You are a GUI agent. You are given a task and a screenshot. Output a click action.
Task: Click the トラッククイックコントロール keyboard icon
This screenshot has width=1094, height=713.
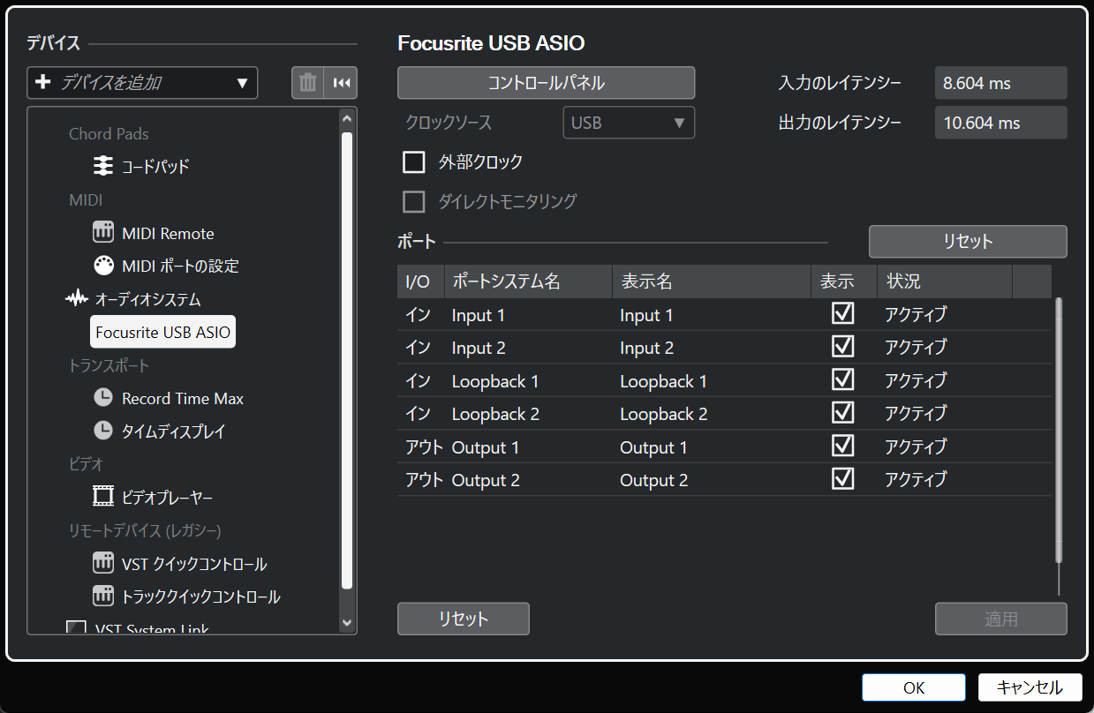pyautogui.click(x=103, y=597)
